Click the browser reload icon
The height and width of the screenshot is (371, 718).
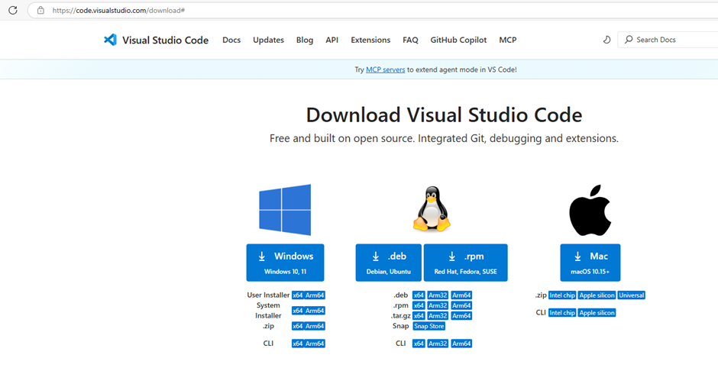click(13, 10)
